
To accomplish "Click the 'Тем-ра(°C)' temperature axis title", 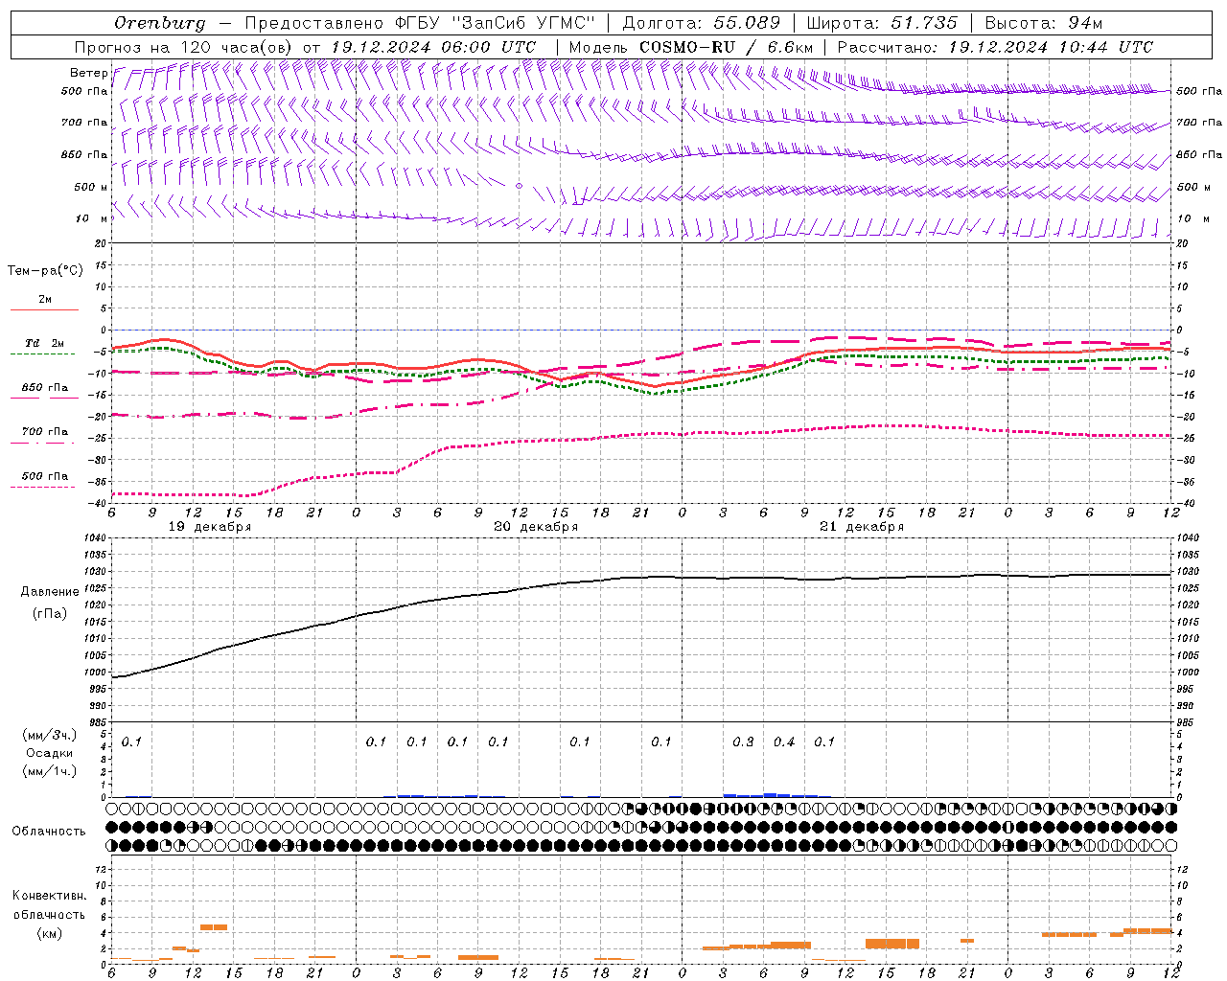I will pyautogui.click(x=45, y=271).
